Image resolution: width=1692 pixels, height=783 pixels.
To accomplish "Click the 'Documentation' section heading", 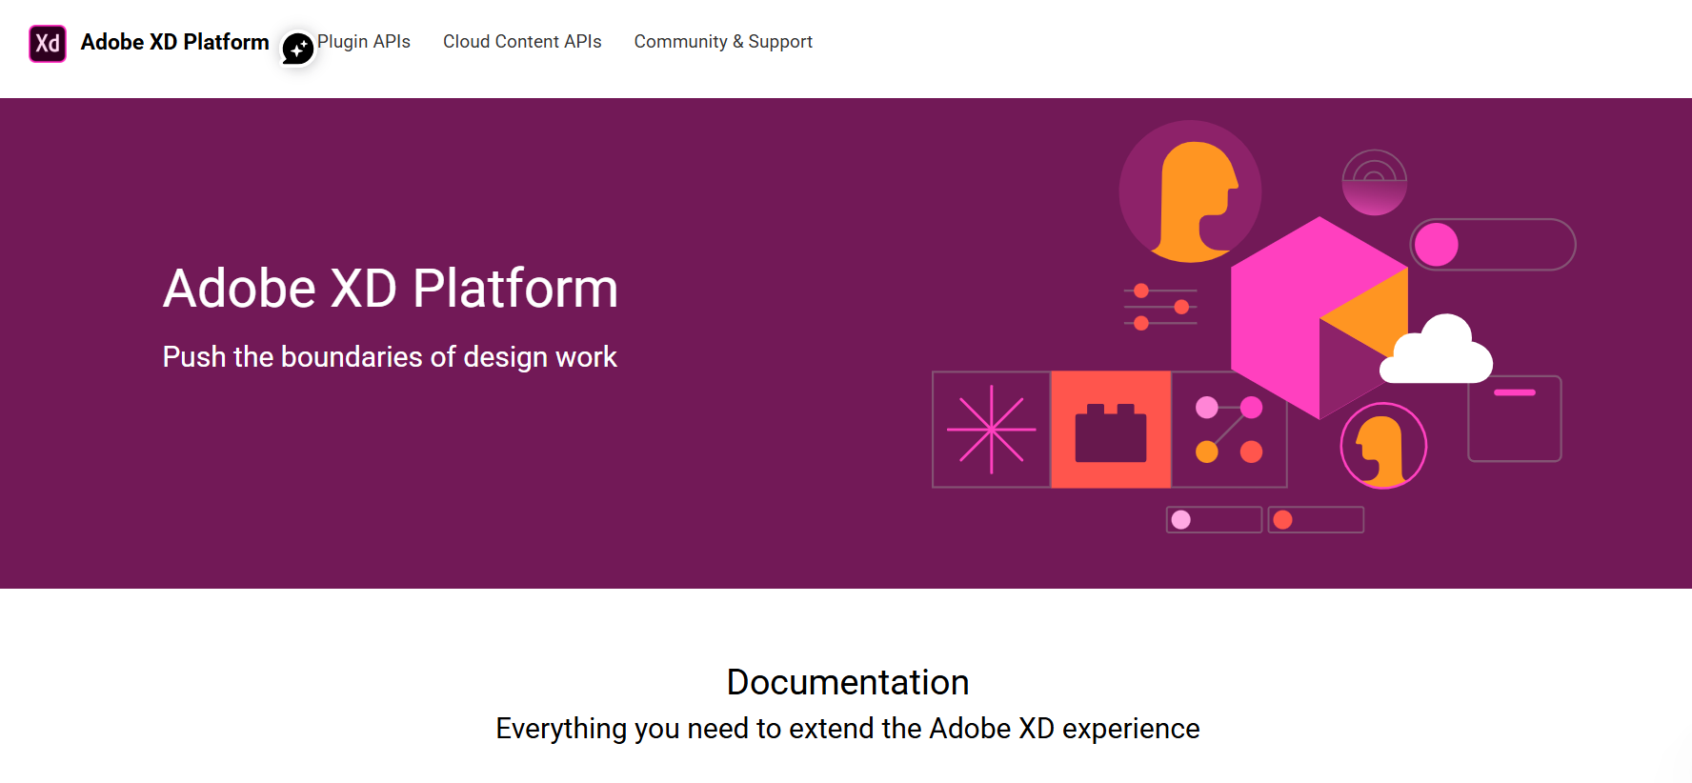I will [x=848, y=682].
